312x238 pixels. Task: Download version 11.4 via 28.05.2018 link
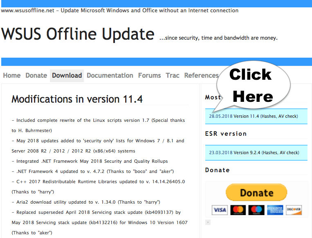click(x=221, y=116)
